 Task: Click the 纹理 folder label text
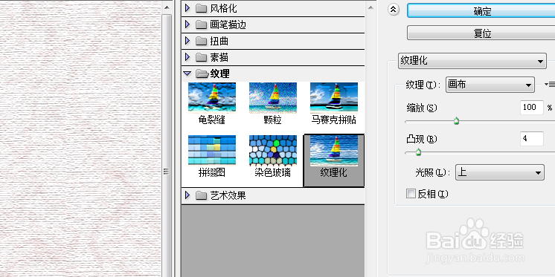click(x=219, y=74)
